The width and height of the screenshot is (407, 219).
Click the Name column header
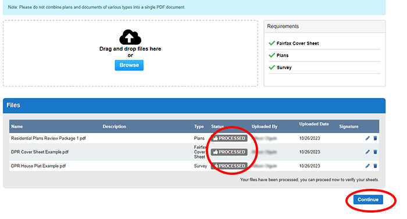coord(17,127)
